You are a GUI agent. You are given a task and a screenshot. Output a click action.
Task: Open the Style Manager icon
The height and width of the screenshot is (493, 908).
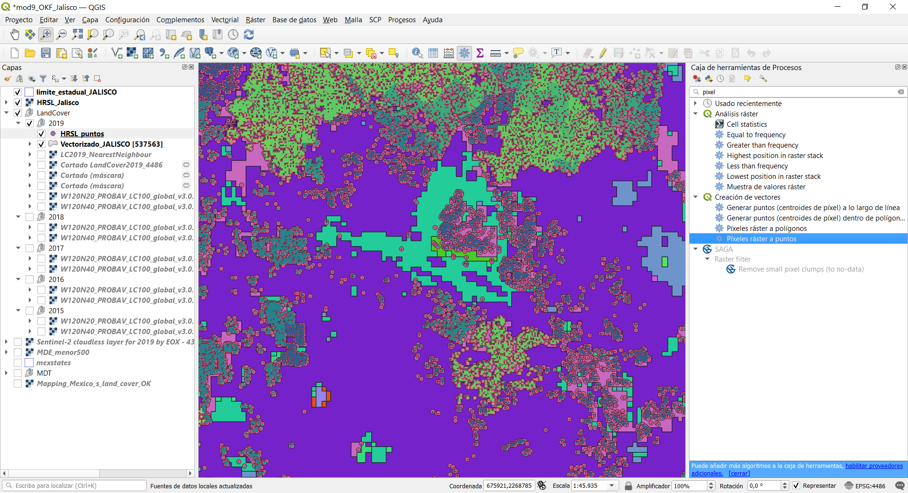[x=93, y=53]
